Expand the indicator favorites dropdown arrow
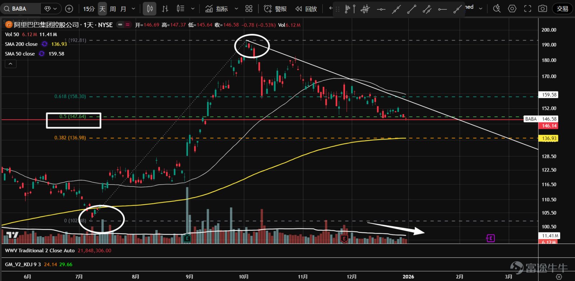The height and width of the screenshot is (281, 575). point(236,9)
